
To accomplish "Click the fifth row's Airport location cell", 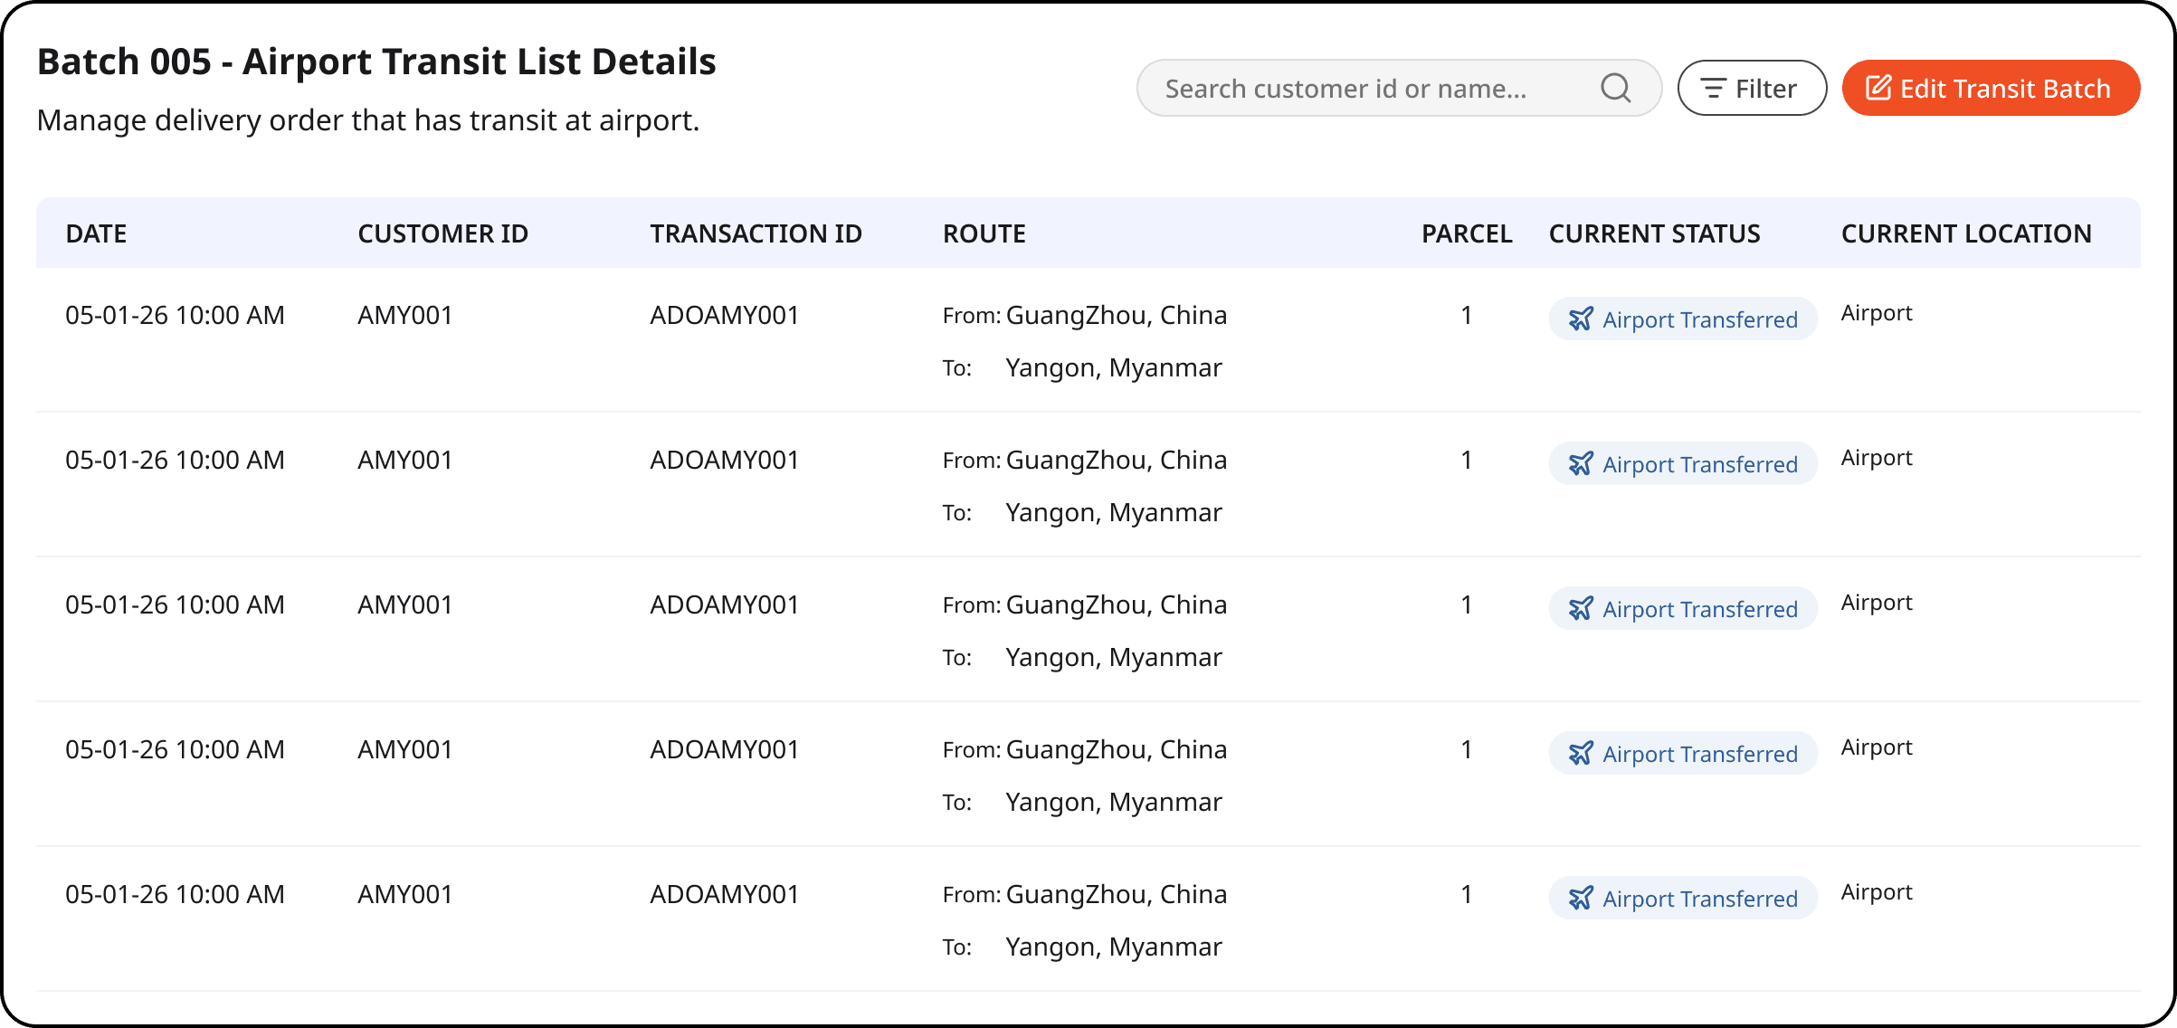I will [1877, 892].
